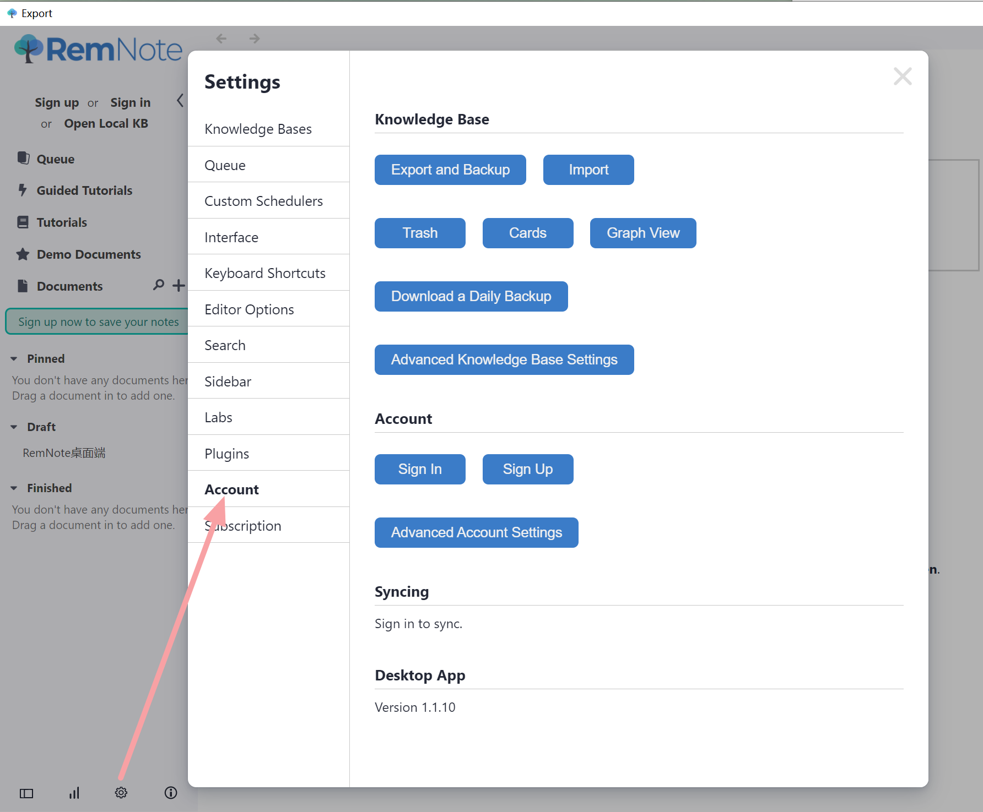Toggle sidebar layout icon at bottom left
983x812 pixels.
point(26,793)
